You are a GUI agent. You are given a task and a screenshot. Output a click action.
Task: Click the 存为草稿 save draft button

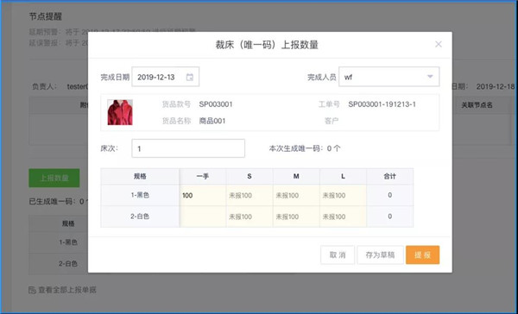(380, 254)
